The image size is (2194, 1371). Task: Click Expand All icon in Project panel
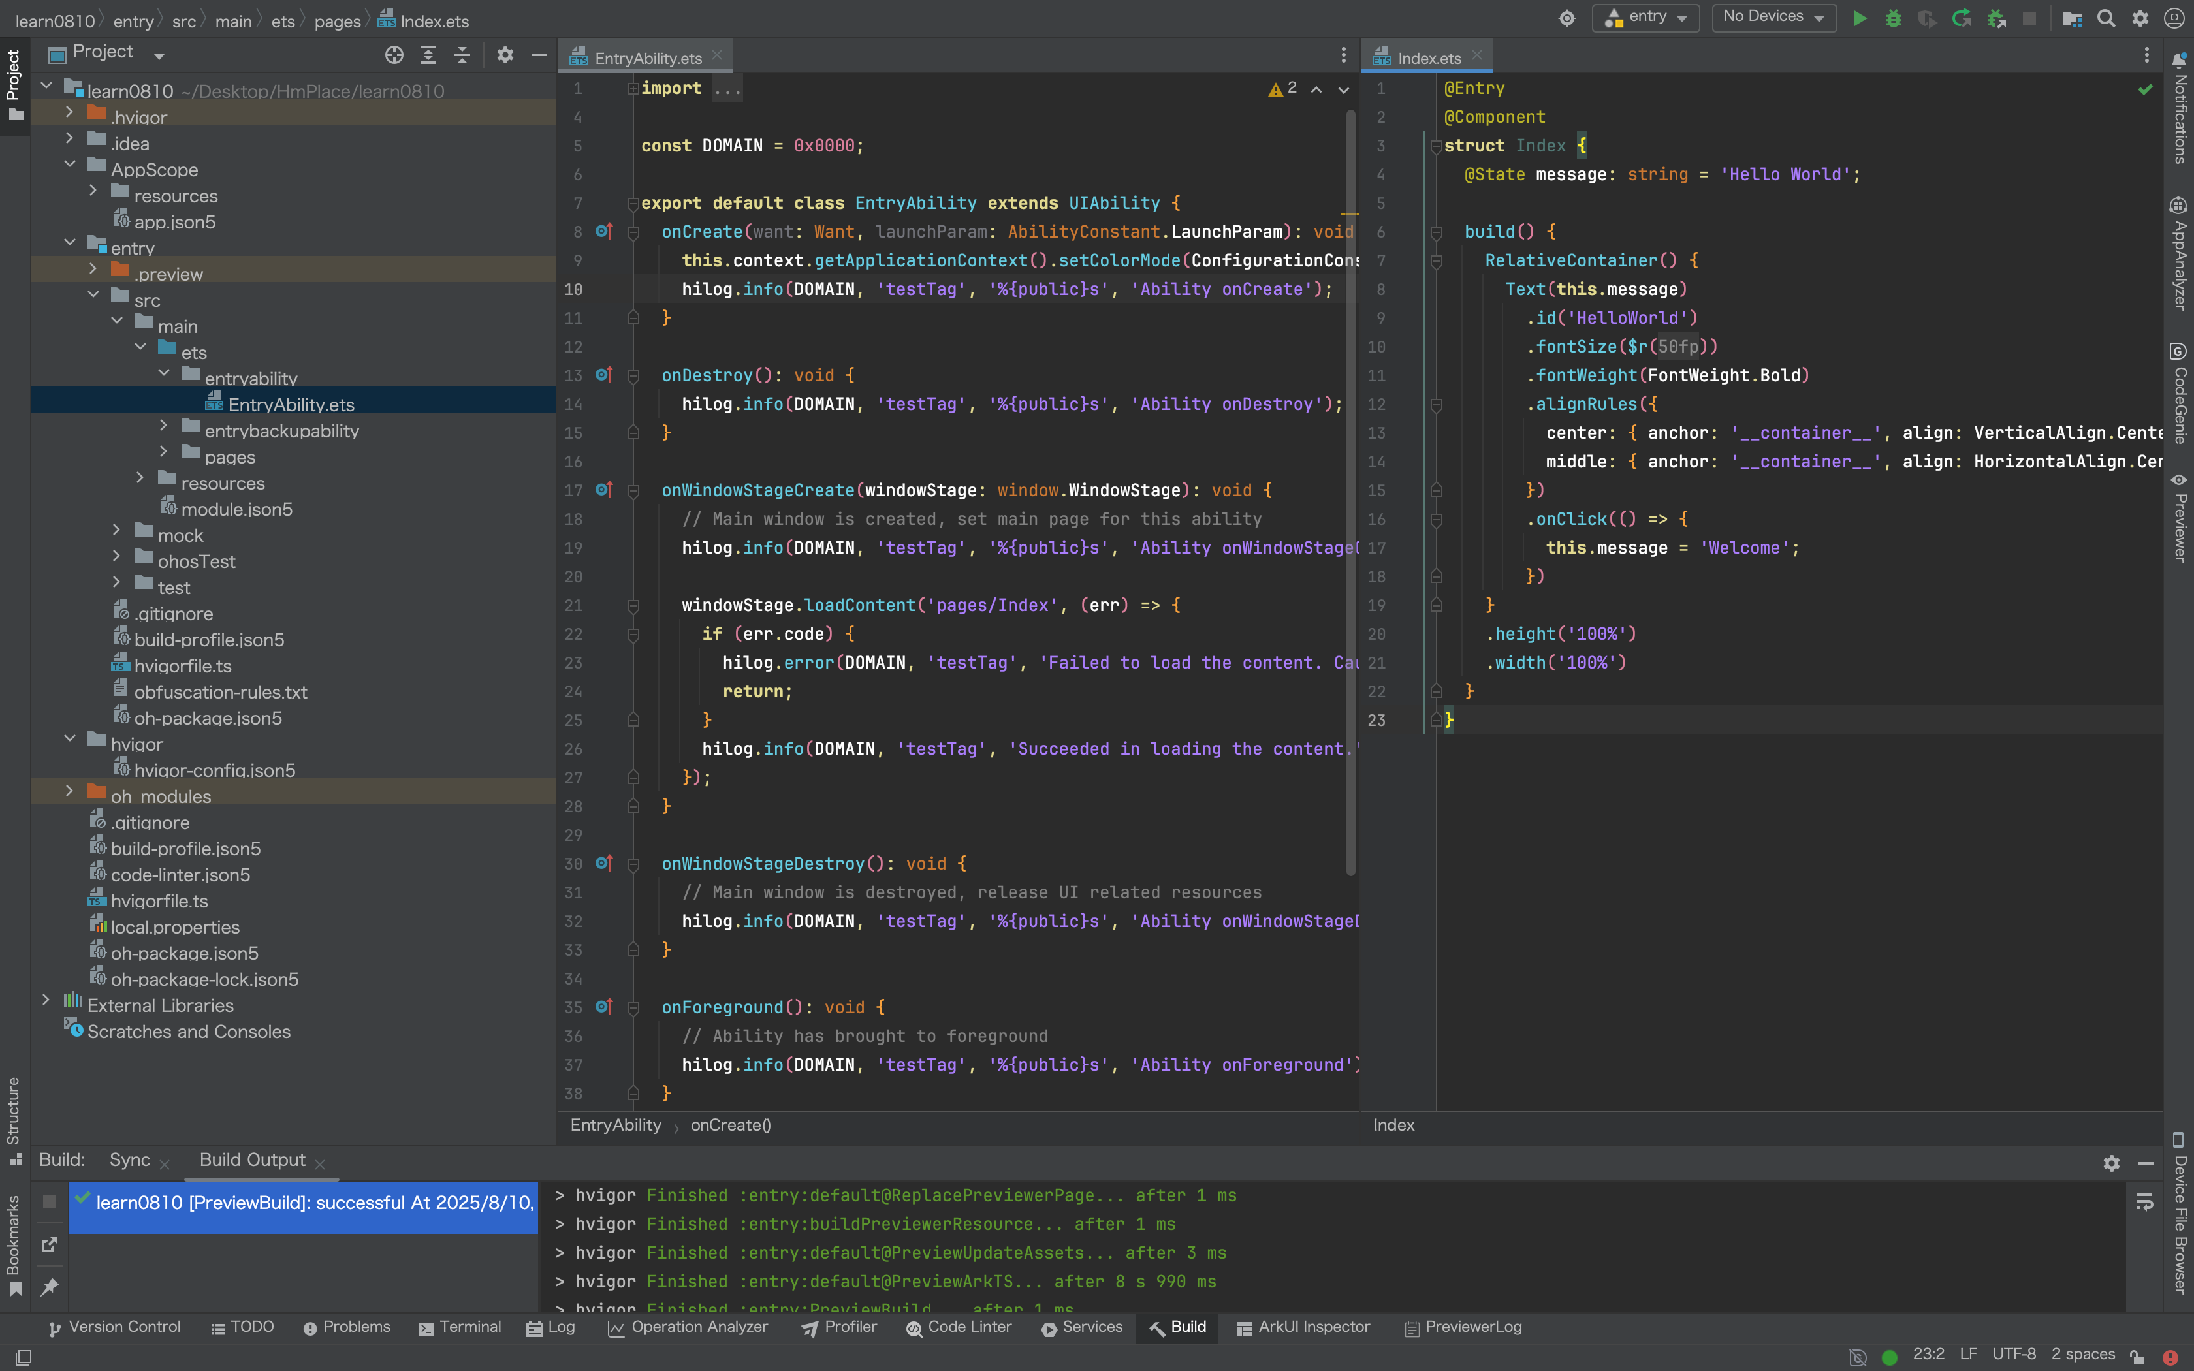click(428, 55)
